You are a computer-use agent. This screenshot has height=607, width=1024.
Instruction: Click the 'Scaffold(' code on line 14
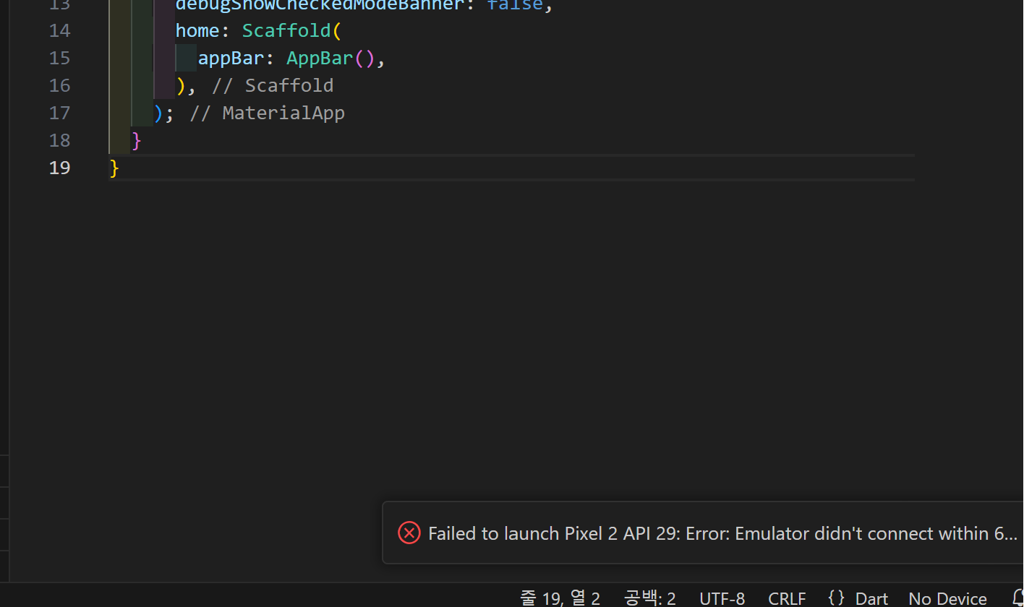click(291, 30)
